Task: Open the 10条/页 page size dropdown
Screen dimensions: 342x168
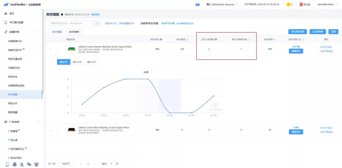Action: click(67, 164)
